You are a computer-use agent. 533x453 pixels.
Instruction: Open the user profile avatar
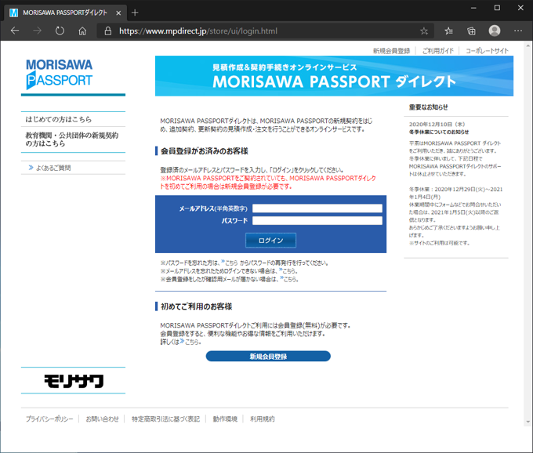click(495, 31)
